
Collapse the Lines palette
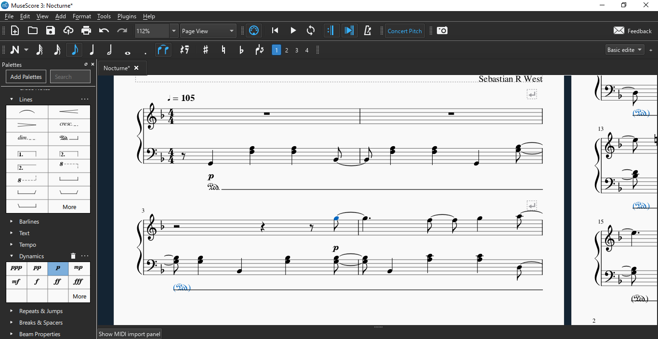point(12,100)
